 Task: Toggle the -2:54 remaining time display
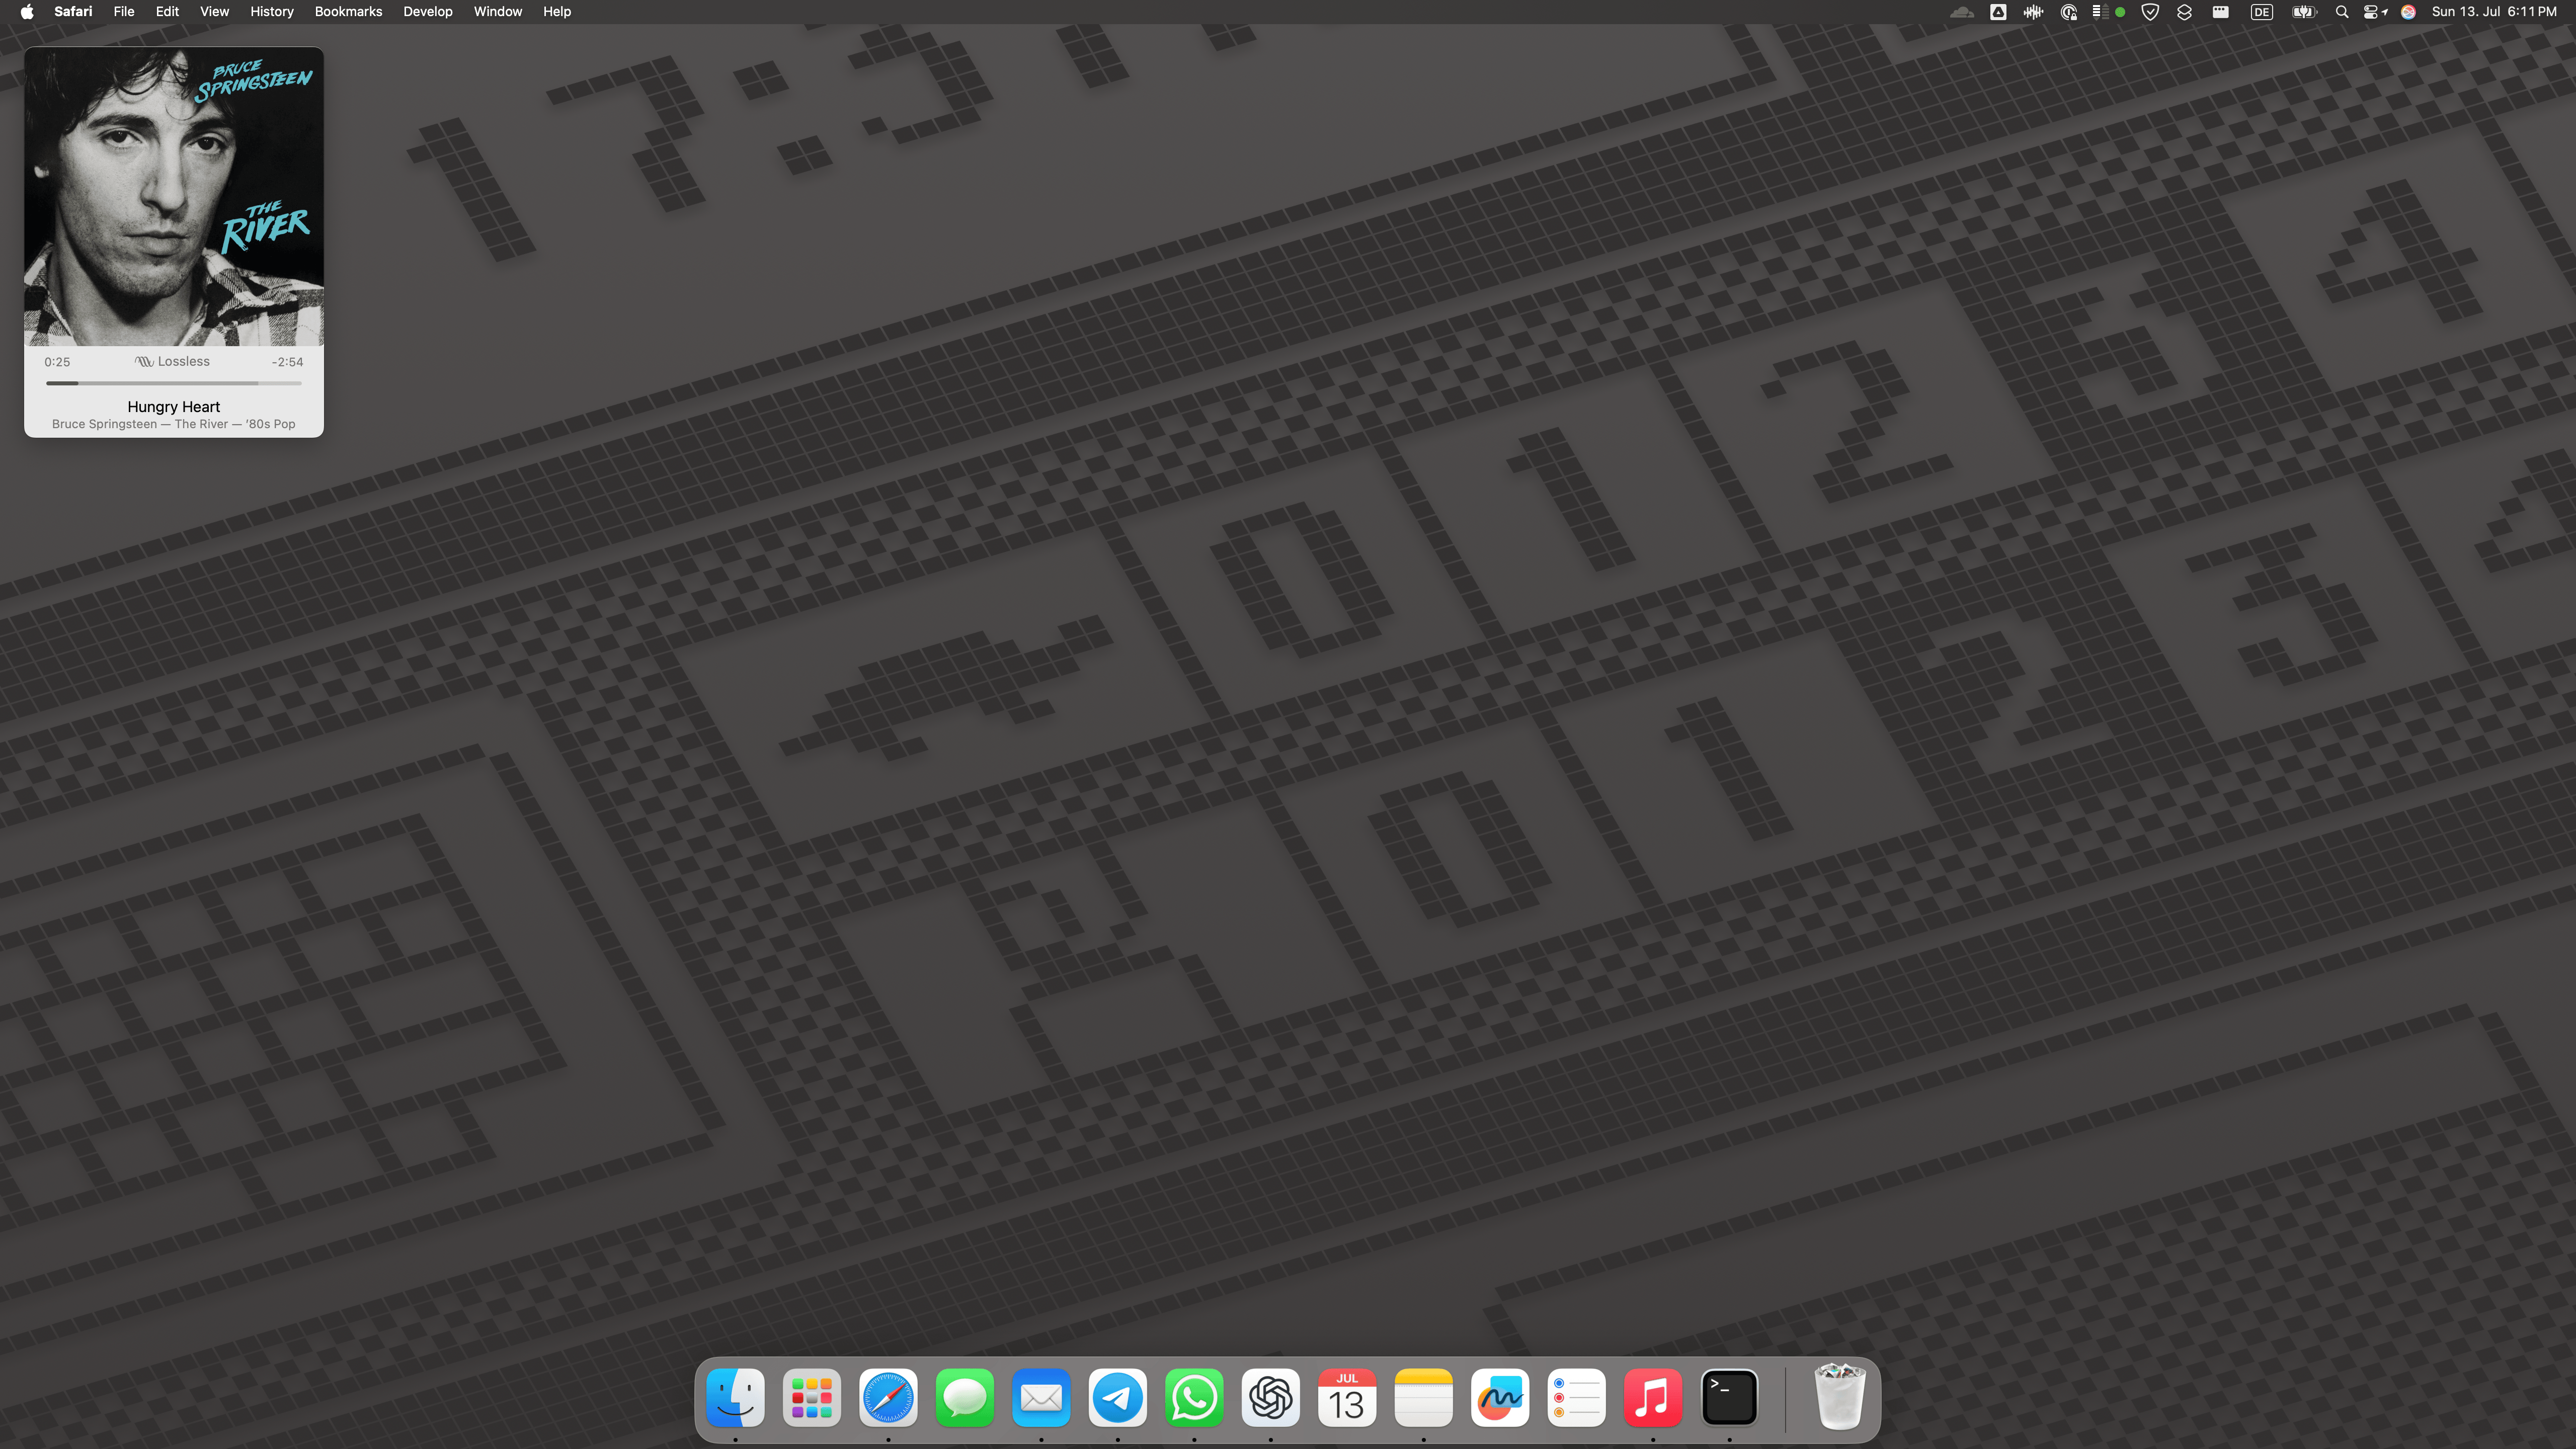(x=288, y=362)
